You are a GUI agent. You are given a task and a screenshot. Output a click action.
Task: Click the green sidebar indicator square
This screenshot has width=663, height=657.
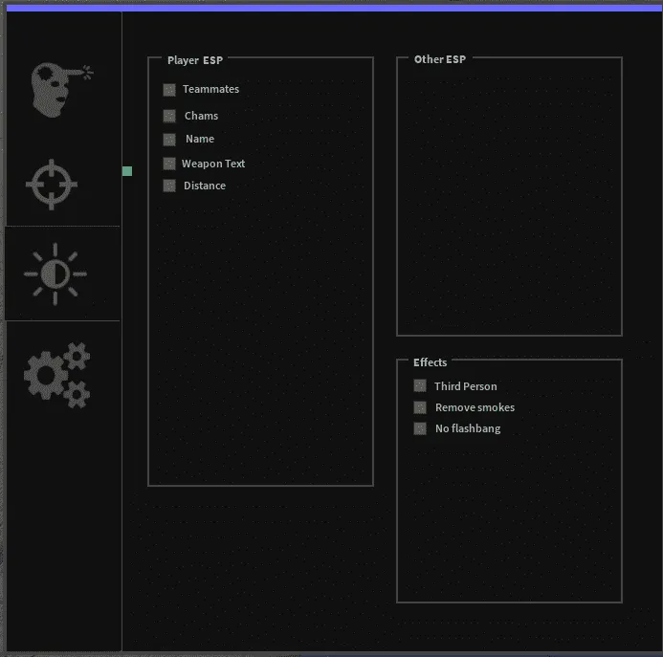127,171
